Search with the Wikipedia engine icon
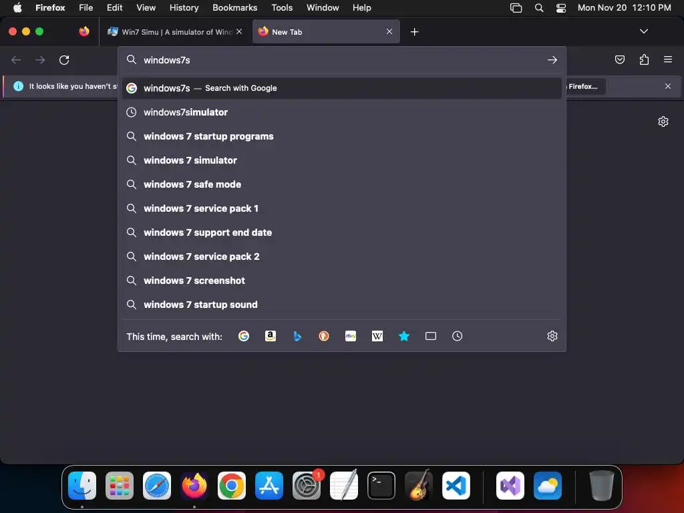 click(x=377, y=336)
